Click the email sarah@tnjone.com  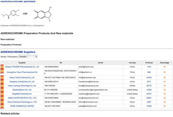(86, 67)
